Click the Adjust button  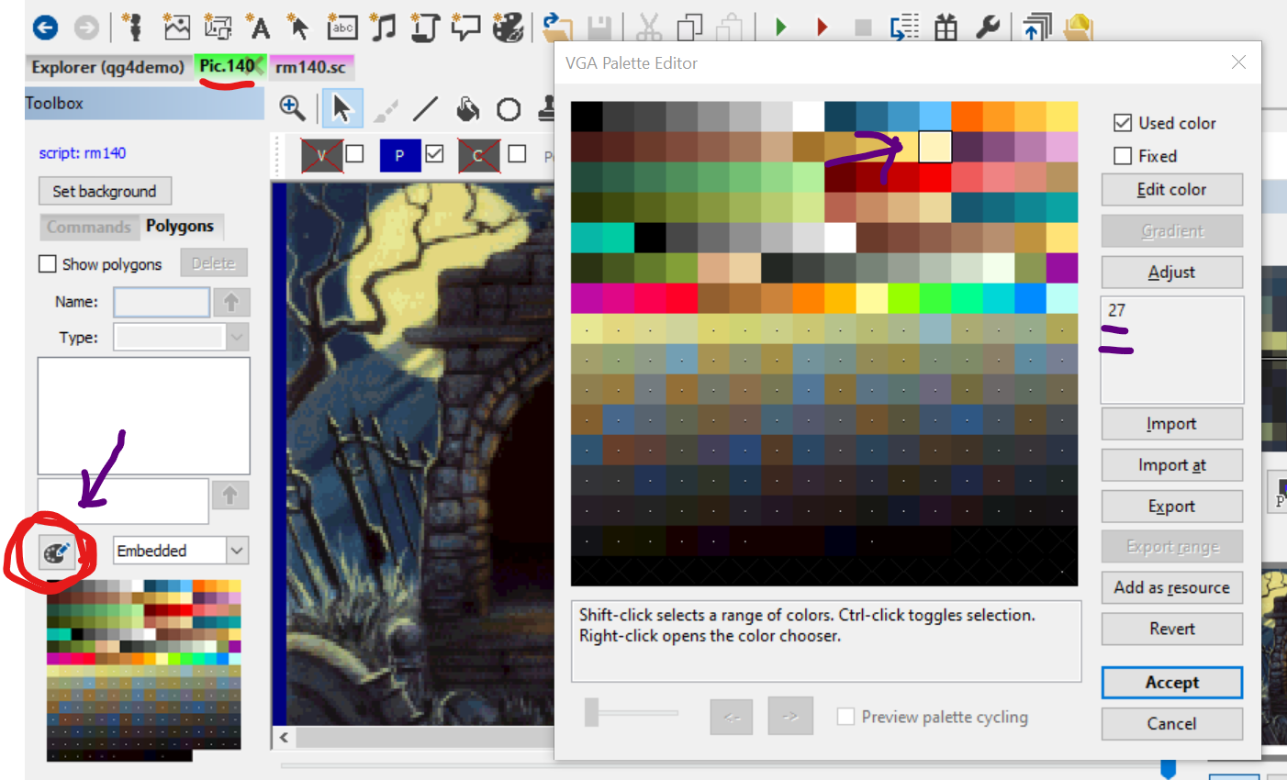click(x=1172, y=273)
